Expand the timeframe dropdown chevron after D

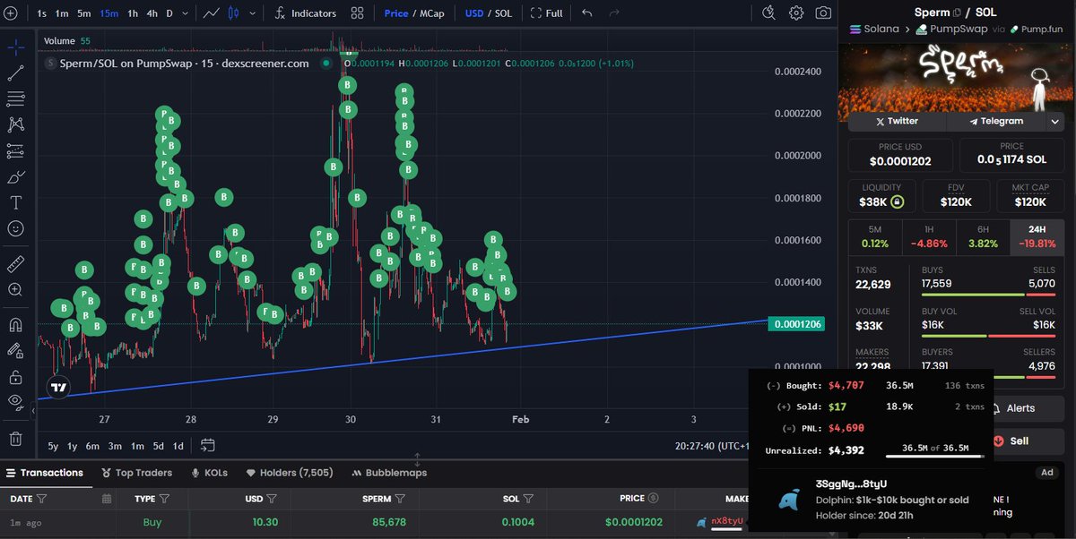click(186, 13)
